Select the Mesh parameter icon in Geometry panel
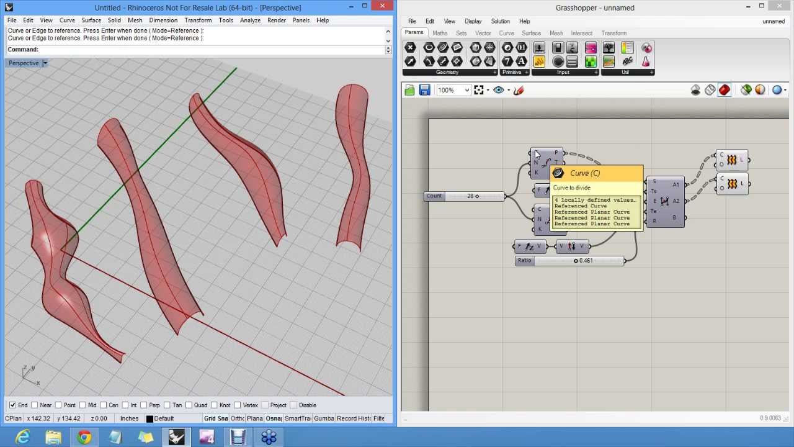The image size is (794, 447). (x=489, y=48)
